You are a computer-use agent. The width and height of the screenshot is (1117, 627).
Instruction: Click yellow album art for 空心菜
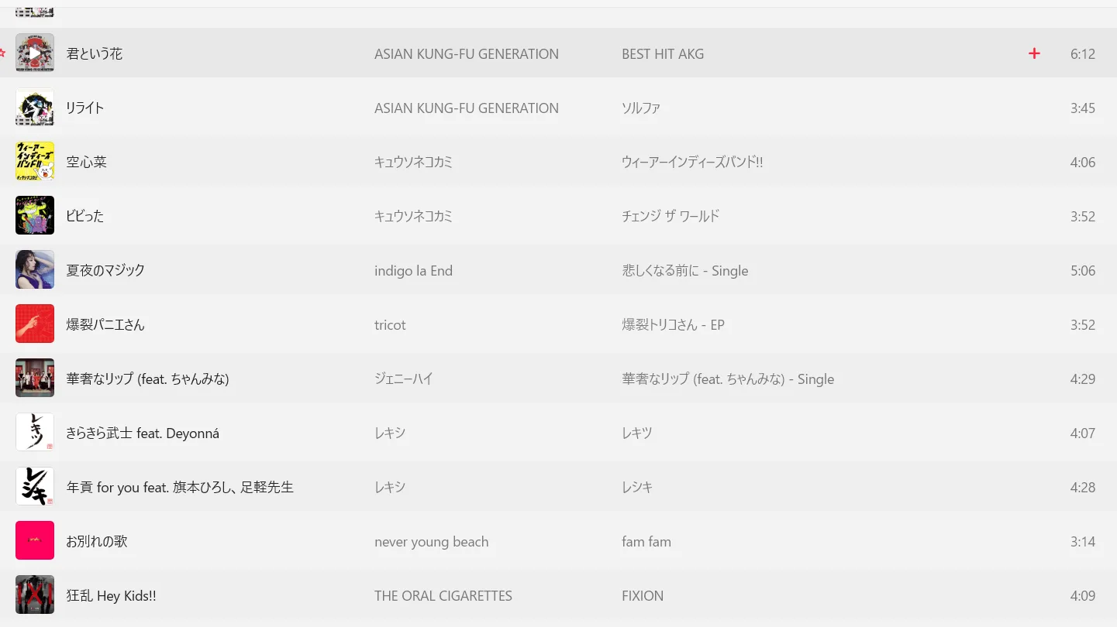pos(35,162)
